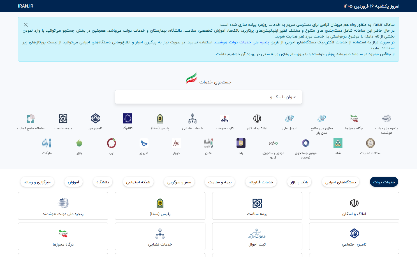Open the املاک و اسکان shortcut icon

pos(257,119)
